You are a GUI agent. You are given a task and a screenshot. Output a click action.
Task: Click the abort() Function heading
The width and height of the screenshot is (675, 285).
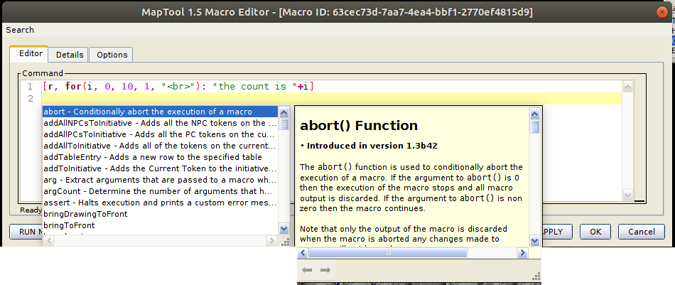click(359, 125)
